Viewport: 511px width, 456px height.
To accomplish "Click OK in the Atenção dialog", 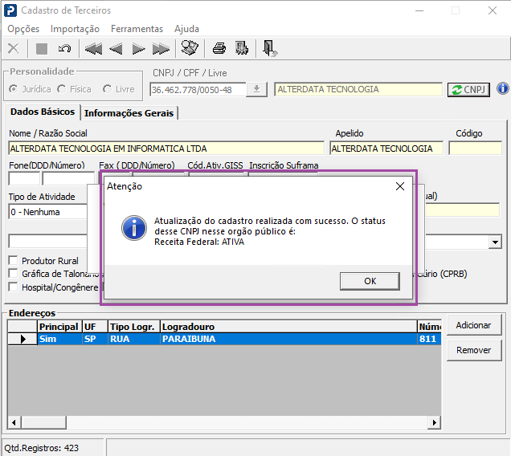I will pyautogui.click(x=370, y=281).
